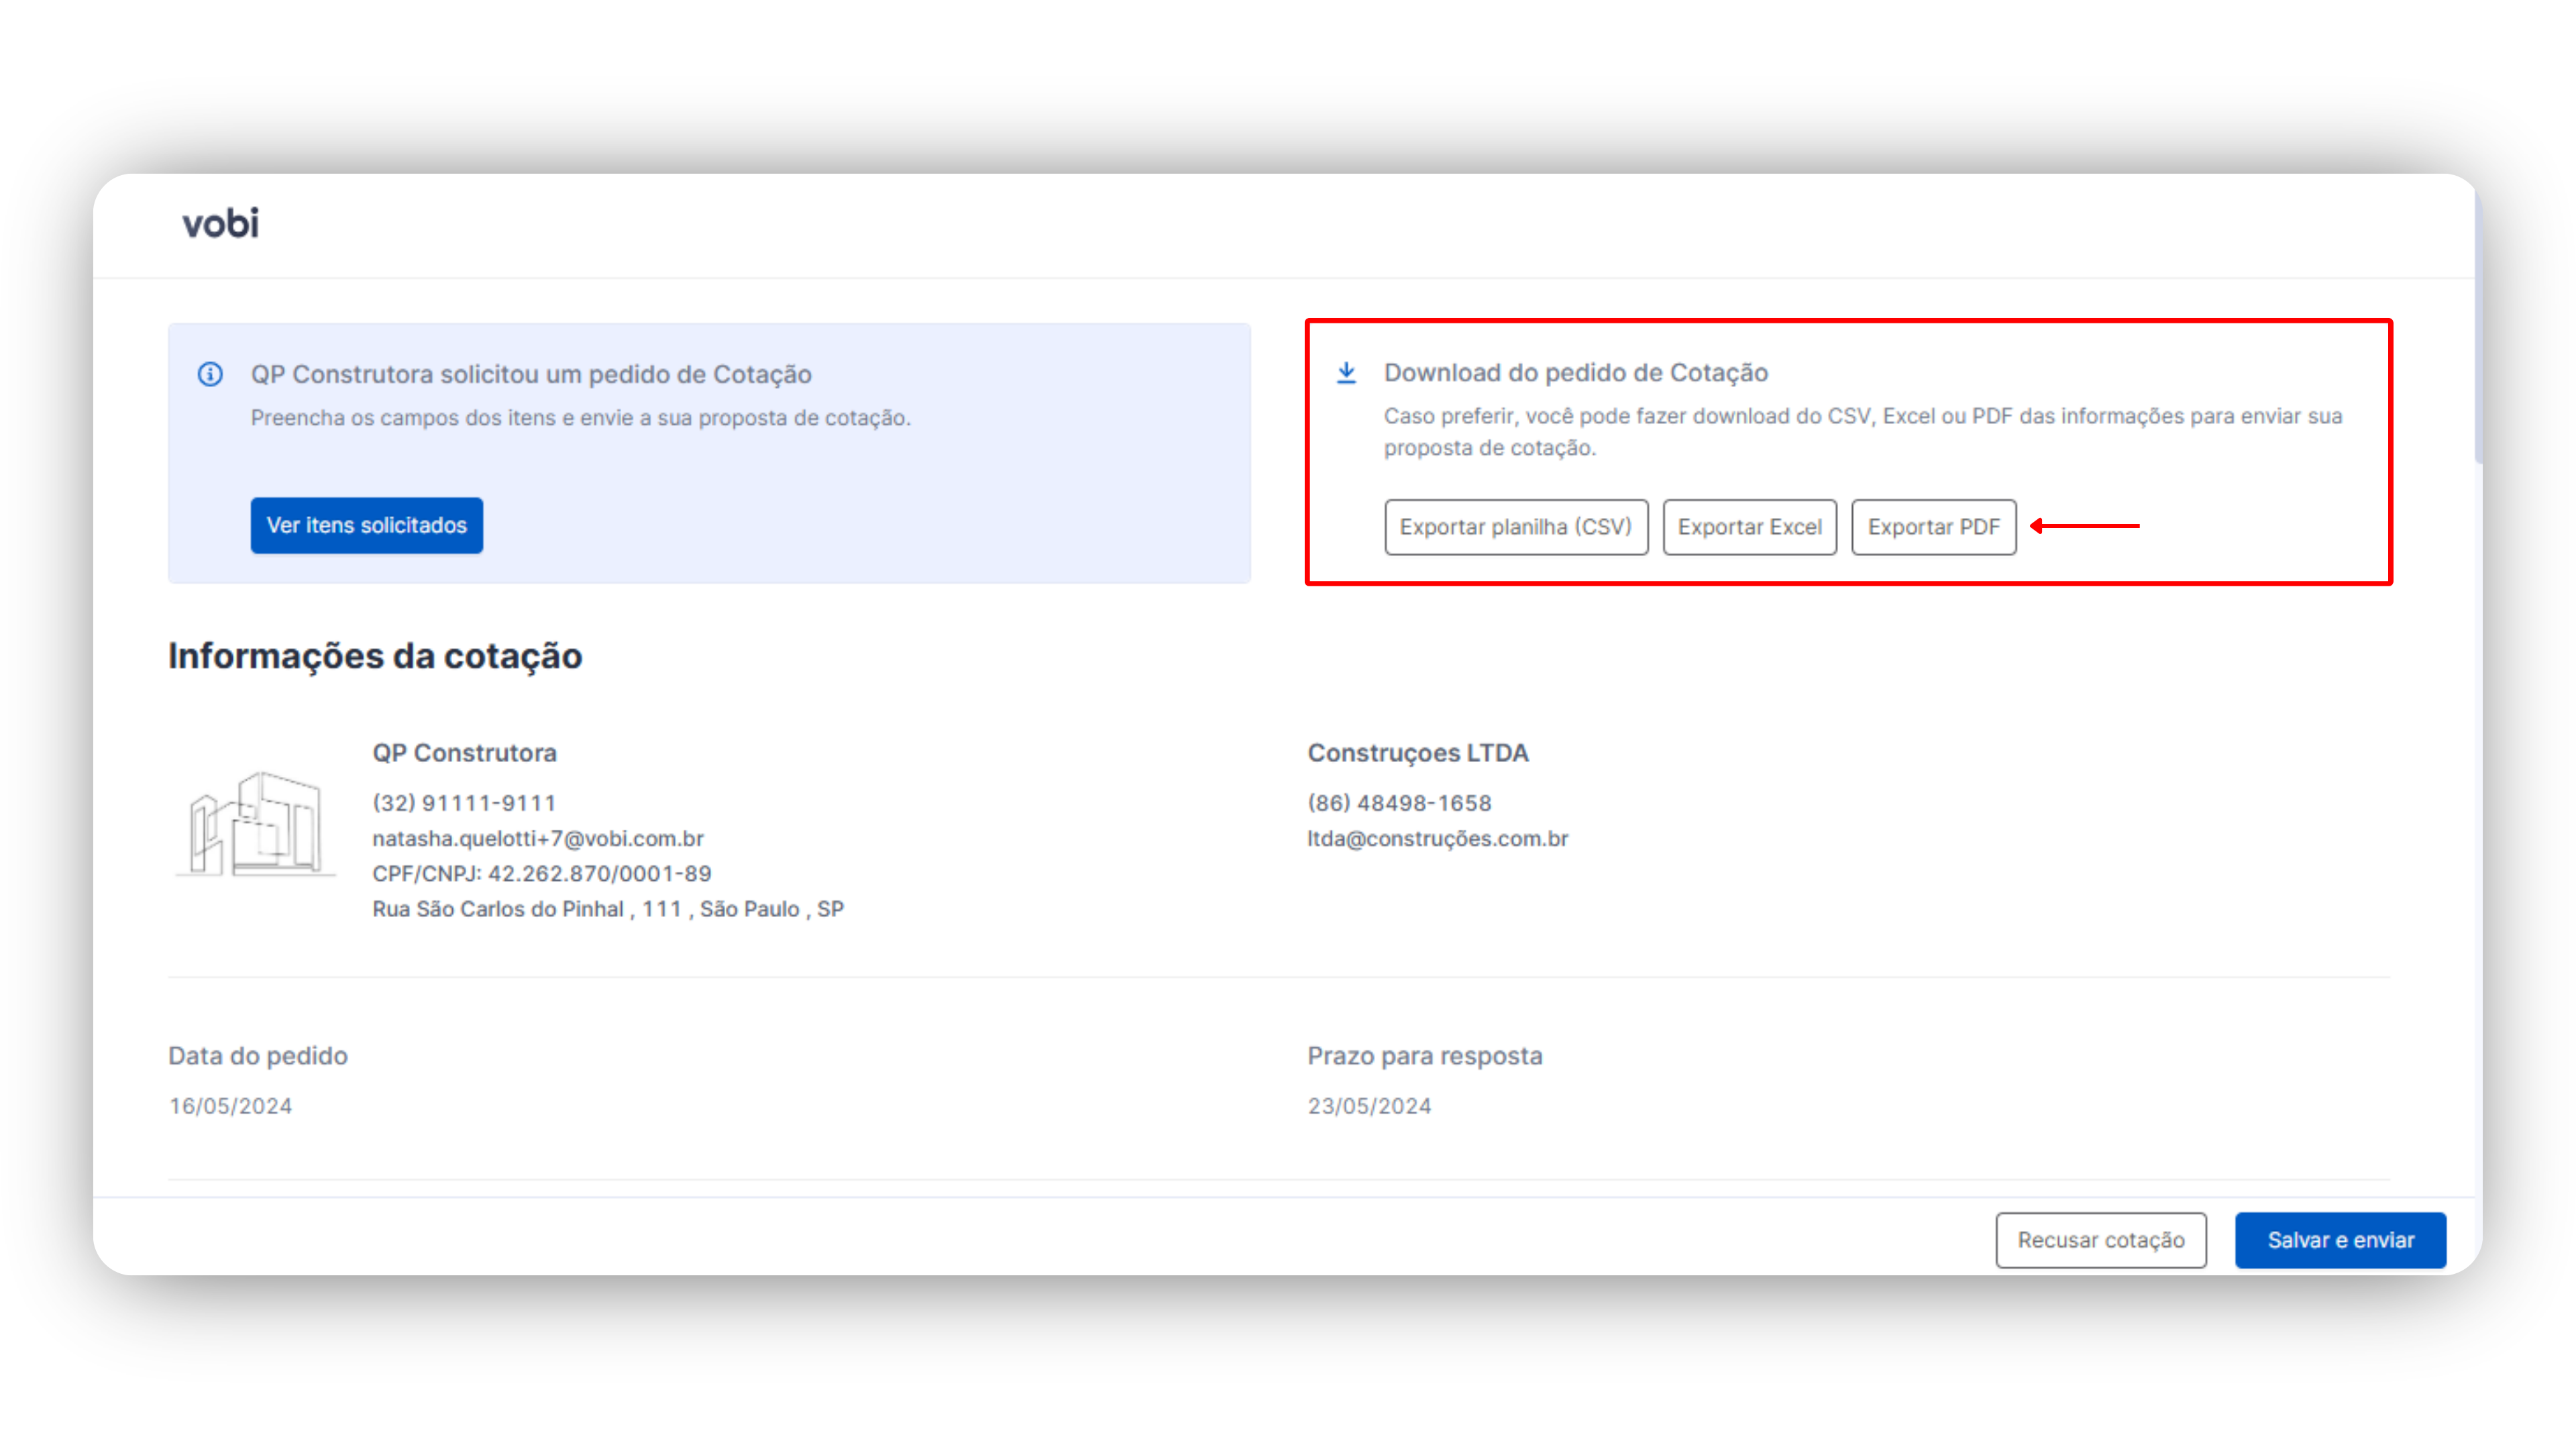Click Construçoes LTDA phone number

1399,803
